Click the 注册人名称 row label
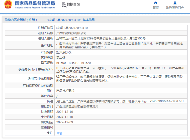190x140 pixels. [45, 33]
